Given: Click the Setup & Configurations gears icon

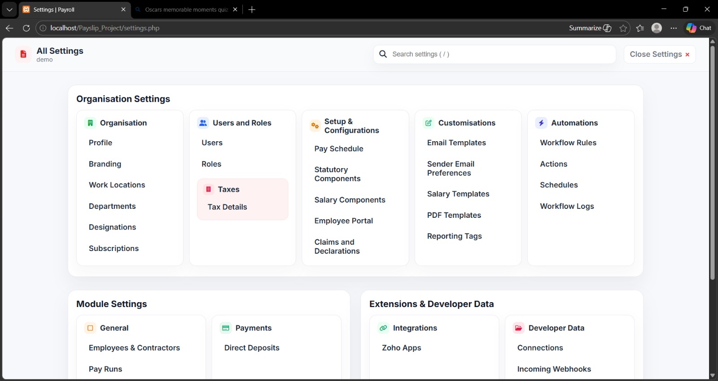Looking at the screenshot, I should [x=315, y=126].
